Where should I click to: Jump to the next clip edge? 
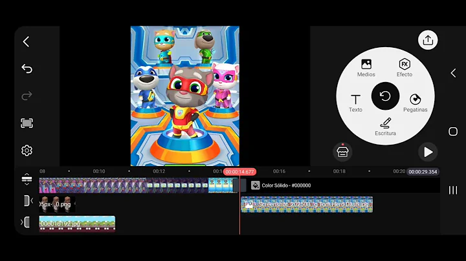(25, 222)
